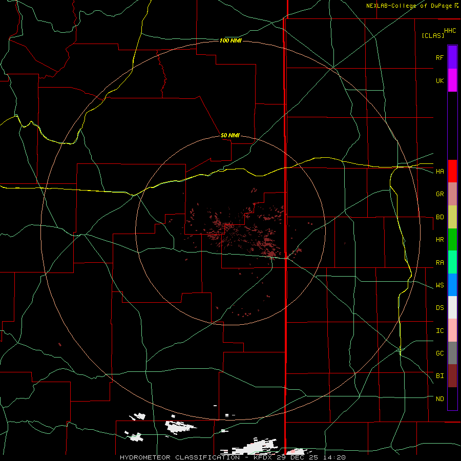Click the DS white legend swatch

click(452, 307)
